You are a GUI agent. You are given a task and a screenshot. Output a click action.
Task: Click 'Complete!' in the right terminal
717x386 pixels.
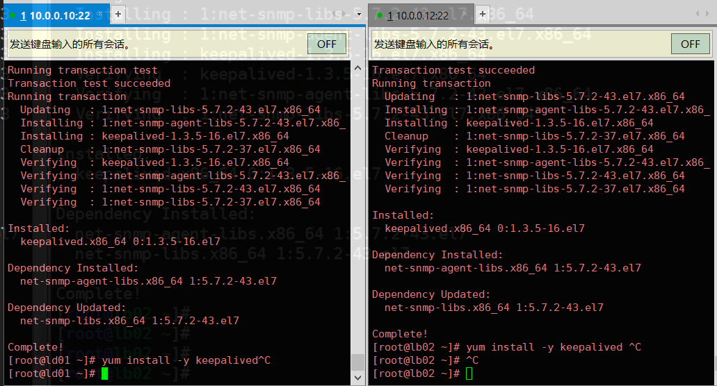pos(400,334)
